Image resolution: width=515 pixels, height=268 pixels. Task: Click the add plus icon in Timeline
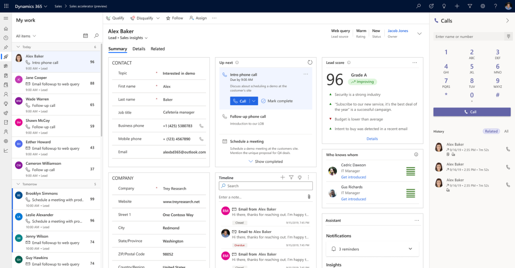click(x=283, y=177)
